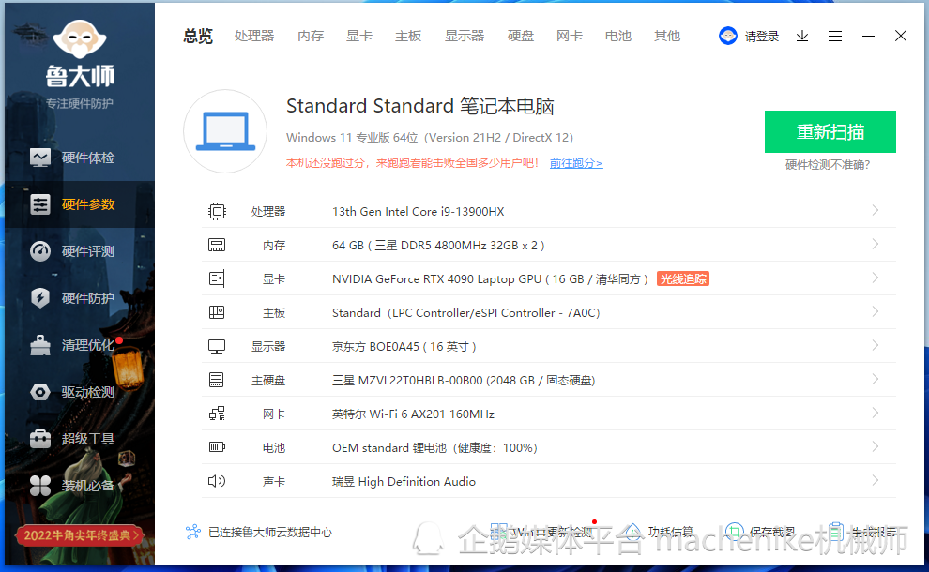Expand the 主硬盘 row chevron
This screenshot has height=572, width=929.
tap(876, 379)
